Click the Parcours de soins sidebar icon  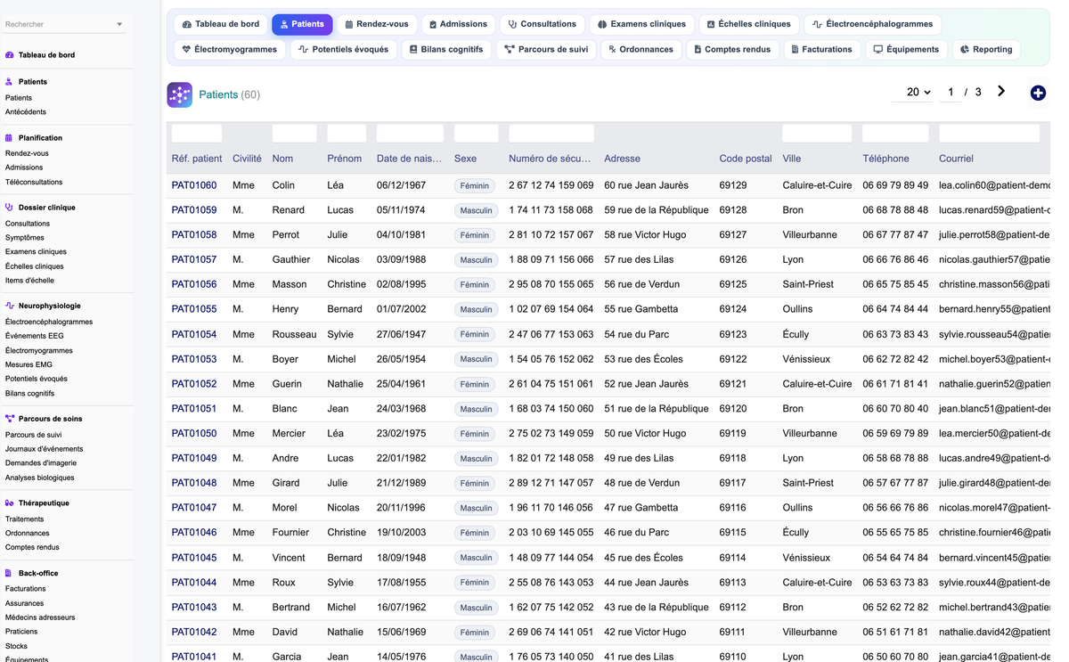click(x=10, y=419)
